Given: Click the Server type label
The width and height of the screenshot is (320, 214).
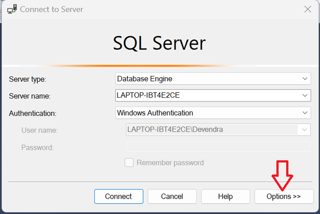Looking at the screenshot, I should 27,79.
